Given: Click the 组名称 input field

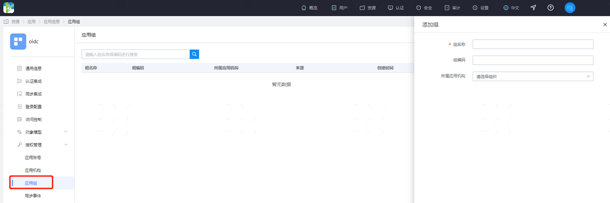Looking at the screenshot, I should 533,44.
